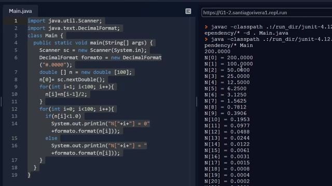Click line number 7 in the gutter
The image size is (332, 186).
[x=16, y=72]
